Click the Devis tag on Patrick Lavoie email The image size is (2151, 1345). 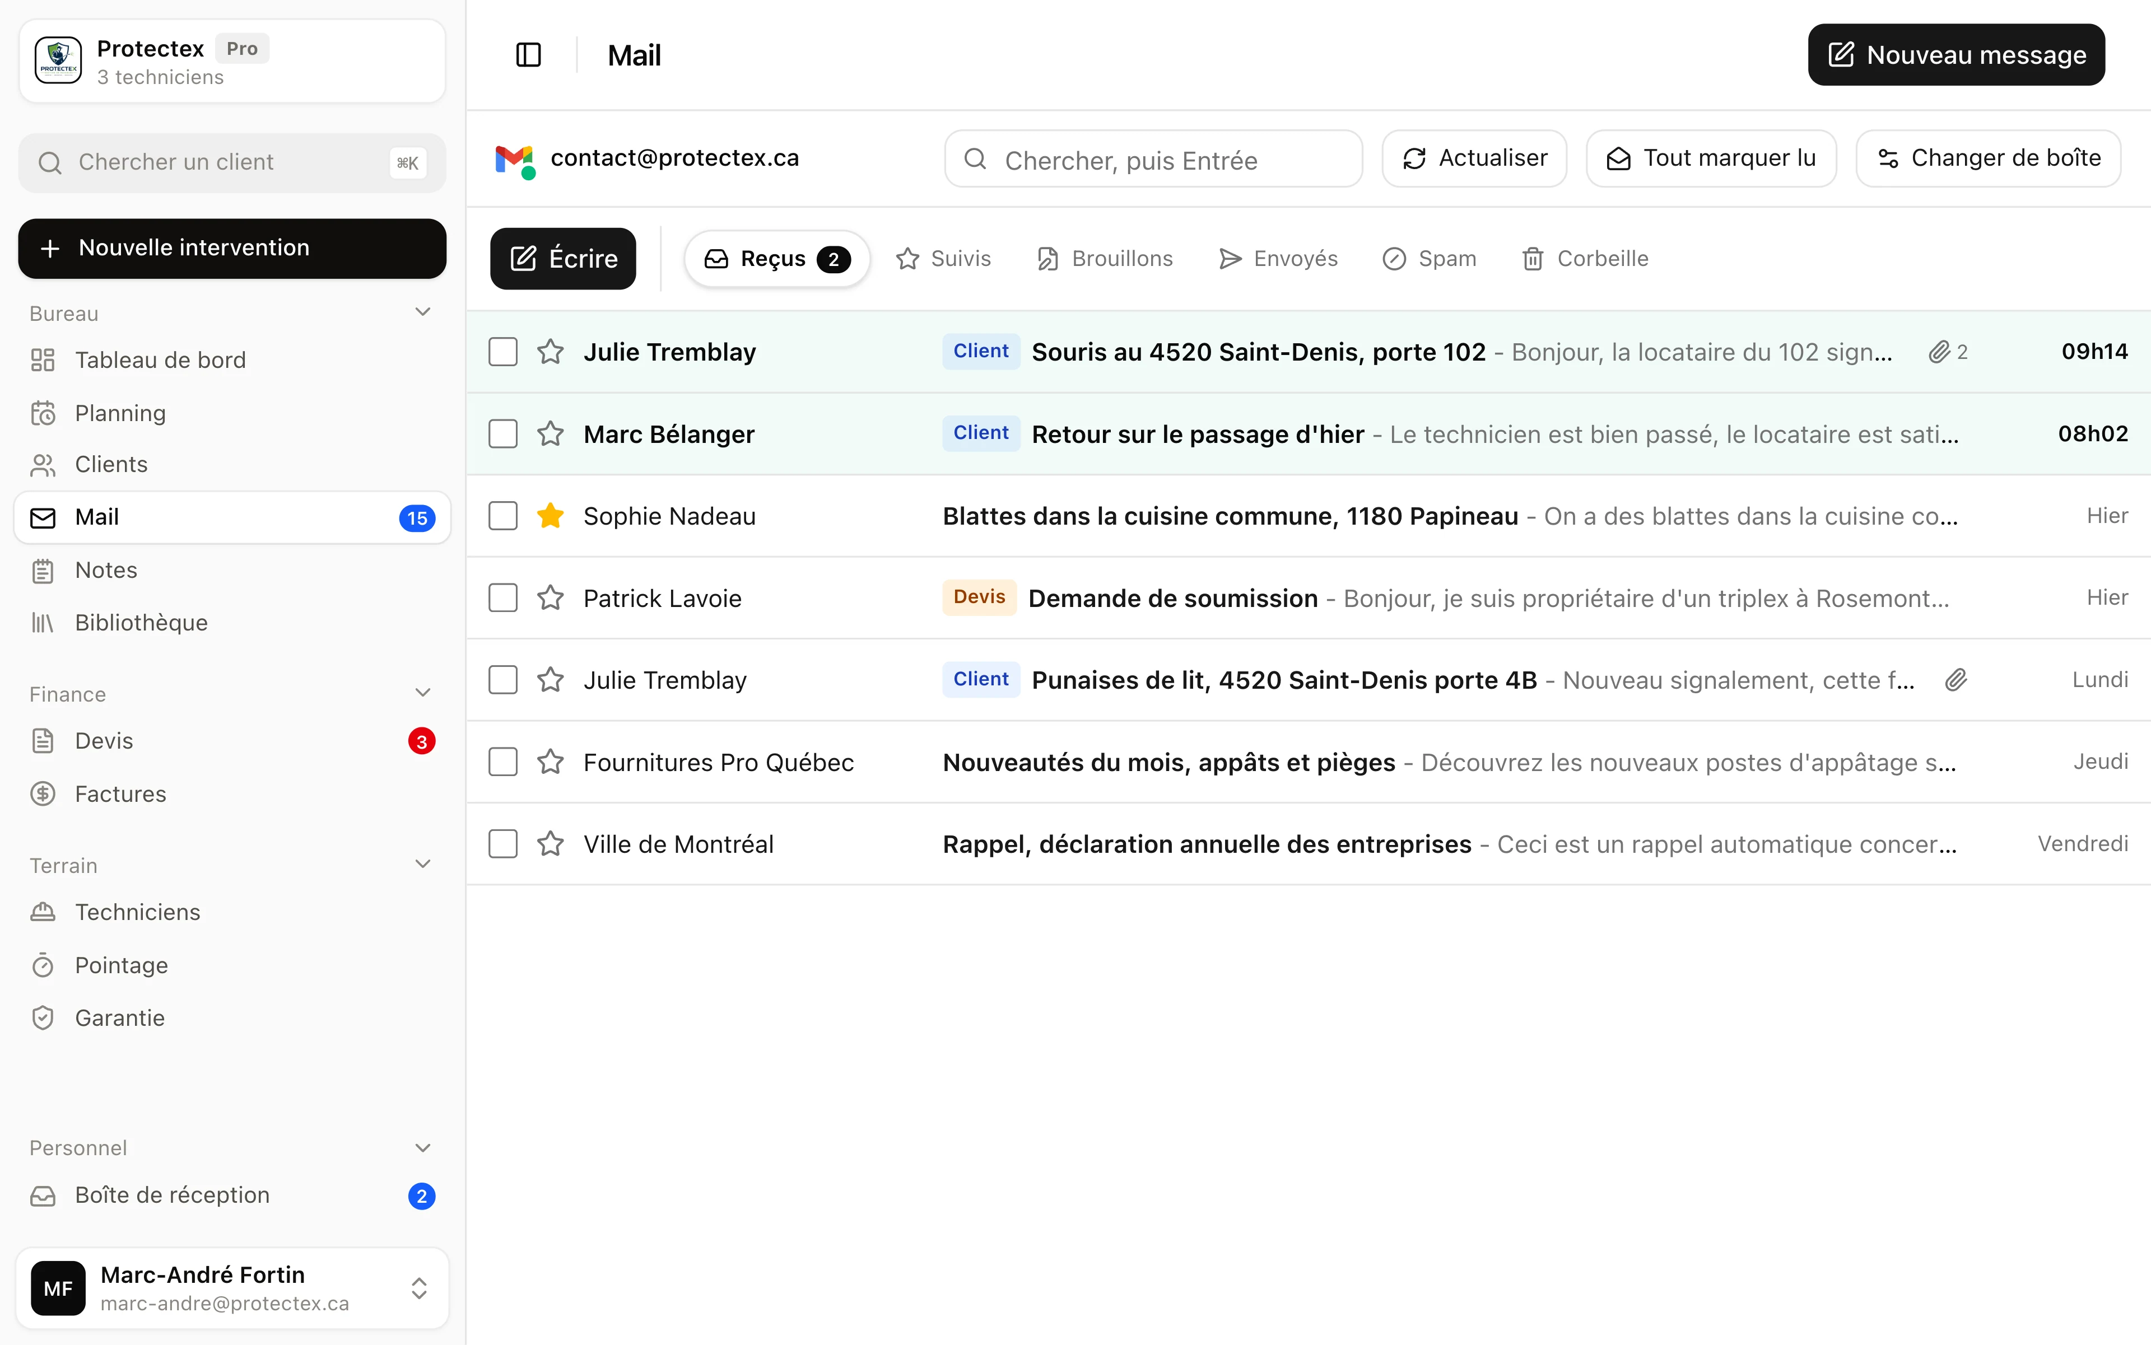tap(979, 598)
